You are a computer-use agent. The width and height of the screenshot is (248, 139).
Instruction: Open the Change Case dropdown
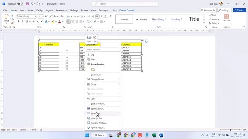coord(56,16)
